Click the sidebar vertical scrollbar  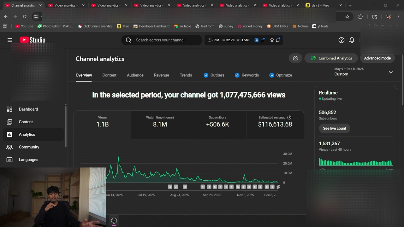click(x=66, y=126)
